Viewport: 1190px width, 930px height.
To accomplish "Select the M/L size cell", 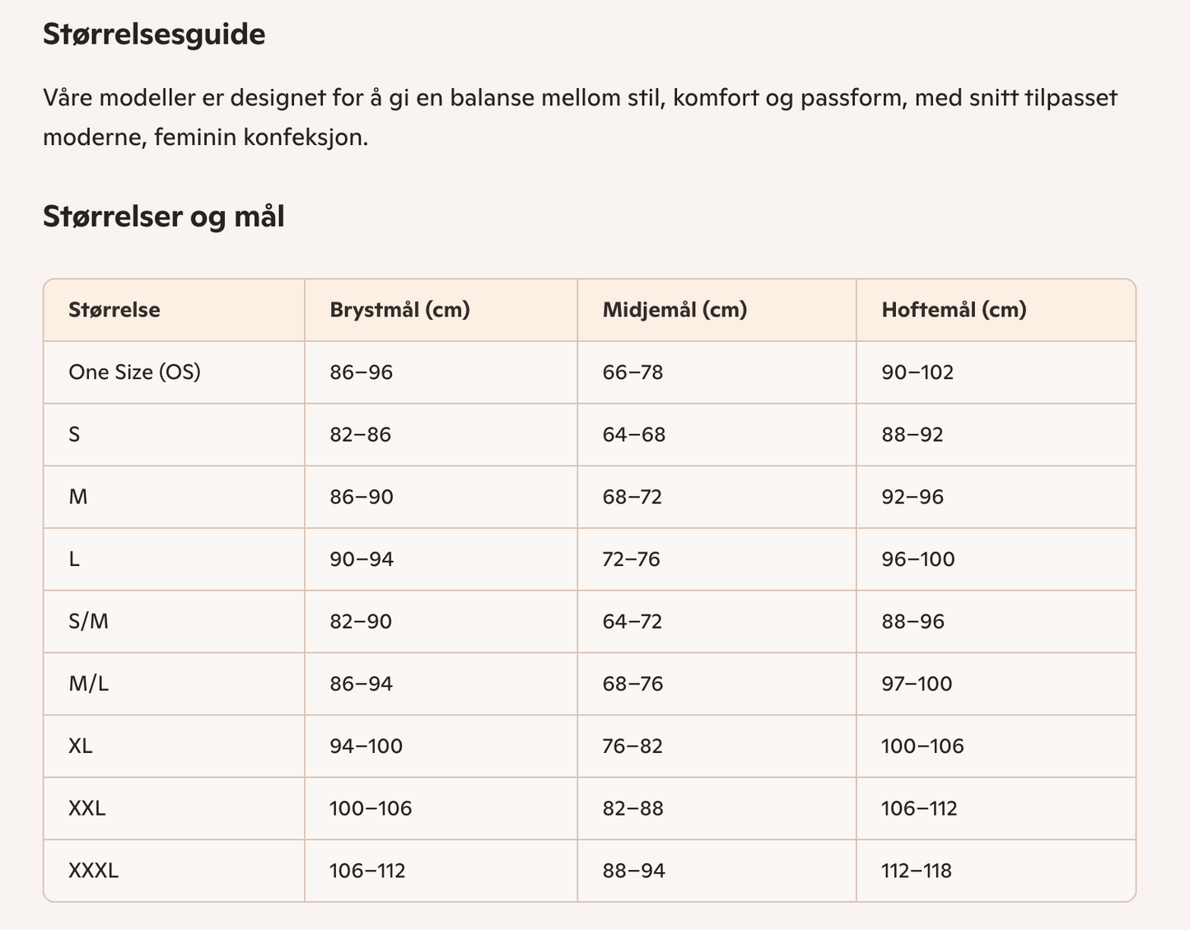I will point(89,684).
